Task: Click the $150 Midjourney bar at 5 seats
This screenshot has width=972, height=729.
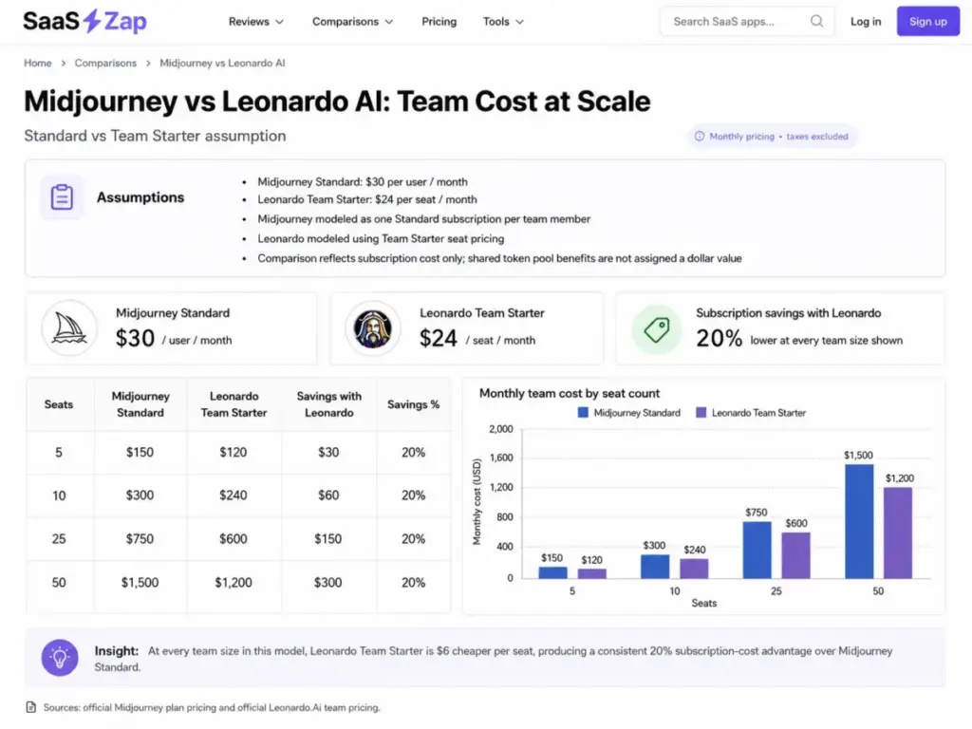Action: [553, 572]
